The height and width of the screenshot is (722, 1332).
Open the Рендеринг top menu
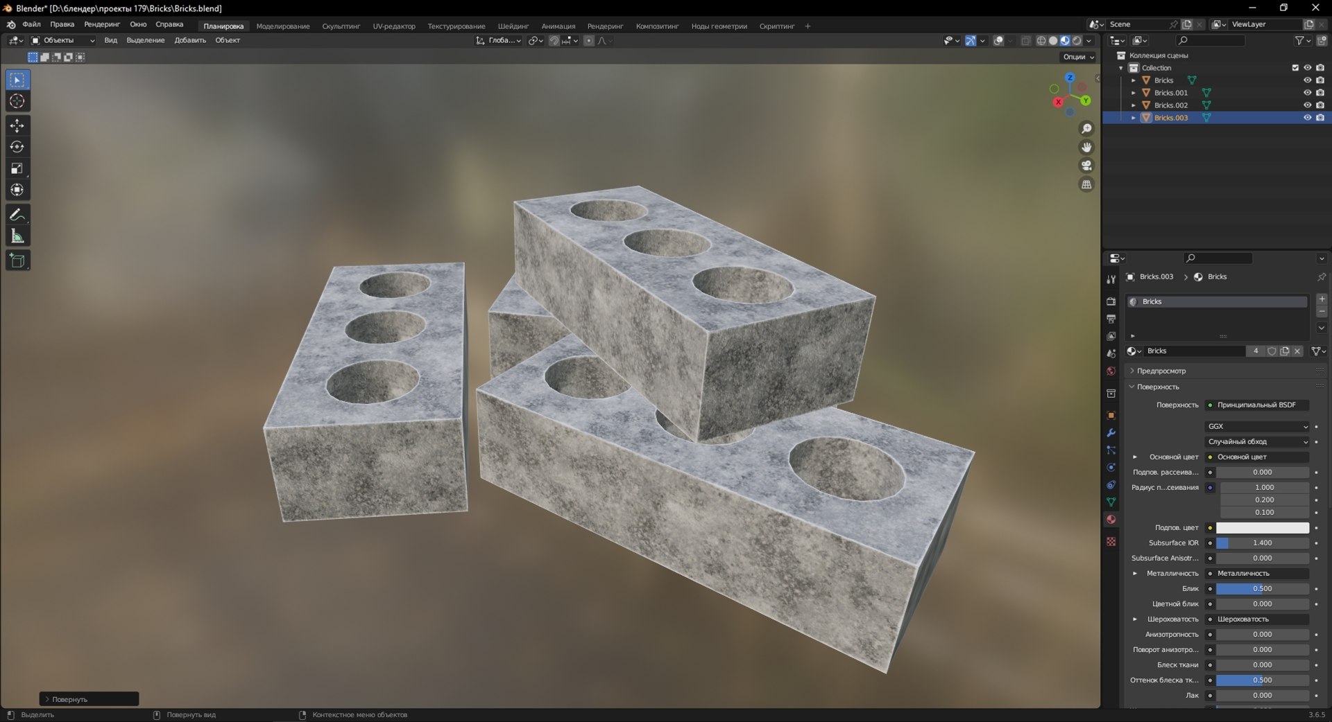[102, 24]
